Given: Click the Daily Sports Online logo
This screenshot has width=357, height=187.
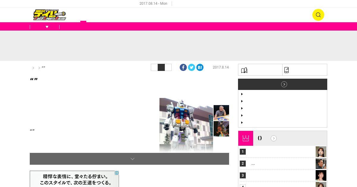Looking at the screenshot, I should point(50,15).
